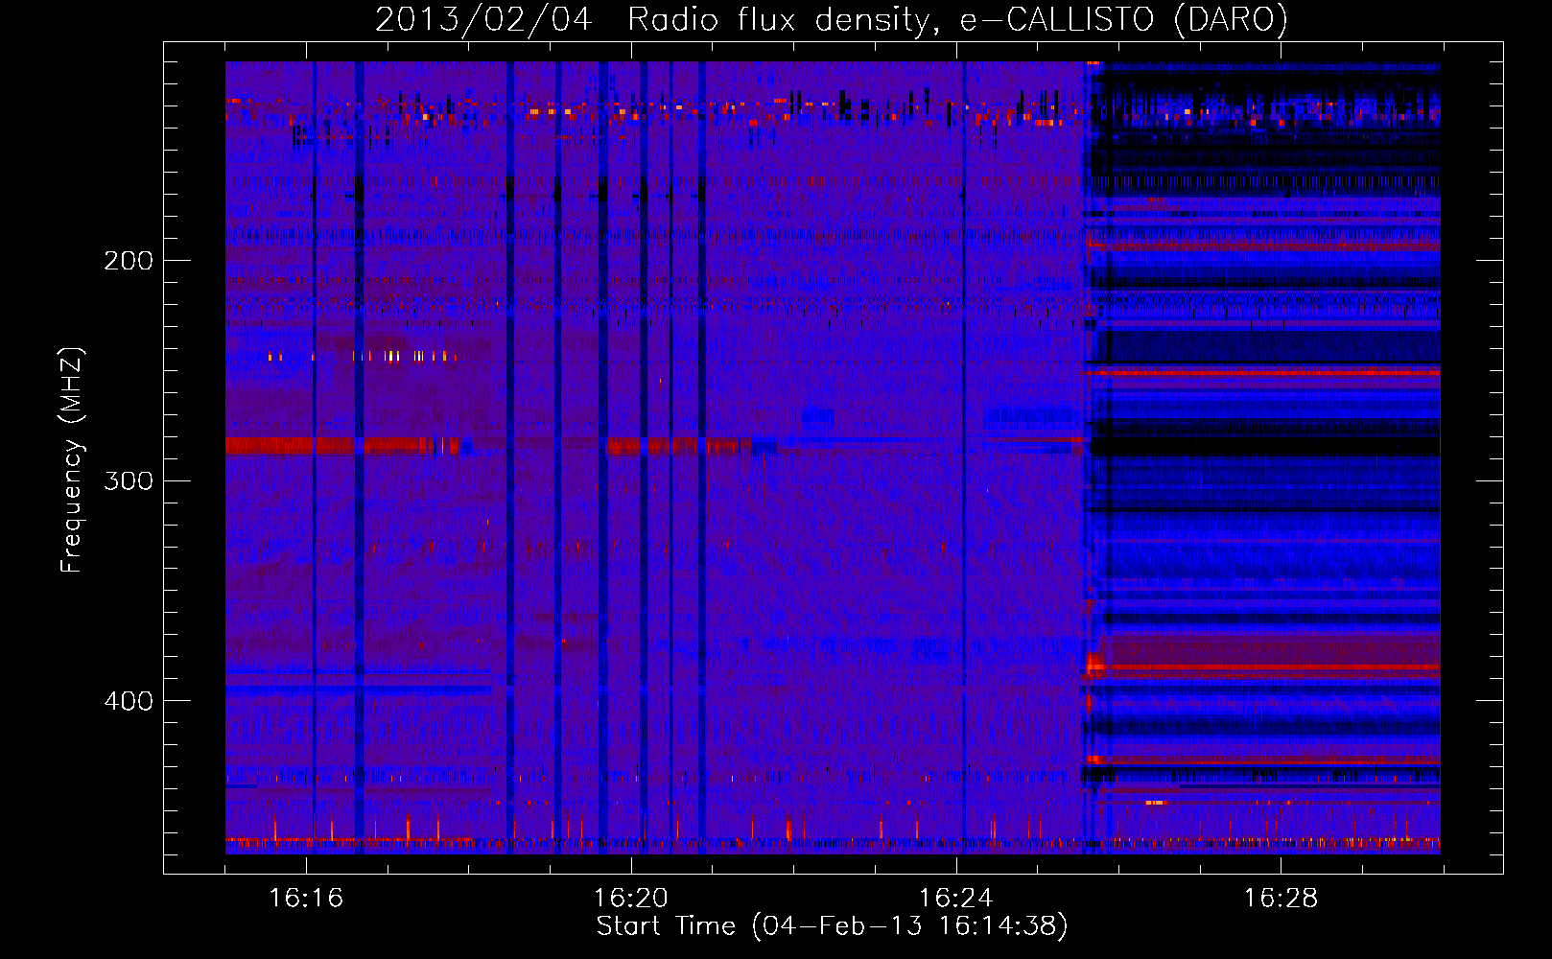Select the "Frequency (MHZ)" axis label
1552x959 pixels.
click(72, 460)
